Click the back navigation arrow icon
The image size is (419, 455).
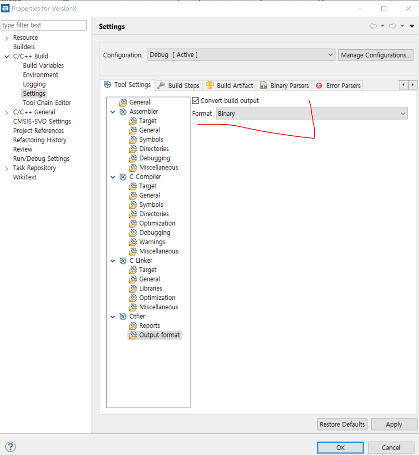(x=373, y=26)
